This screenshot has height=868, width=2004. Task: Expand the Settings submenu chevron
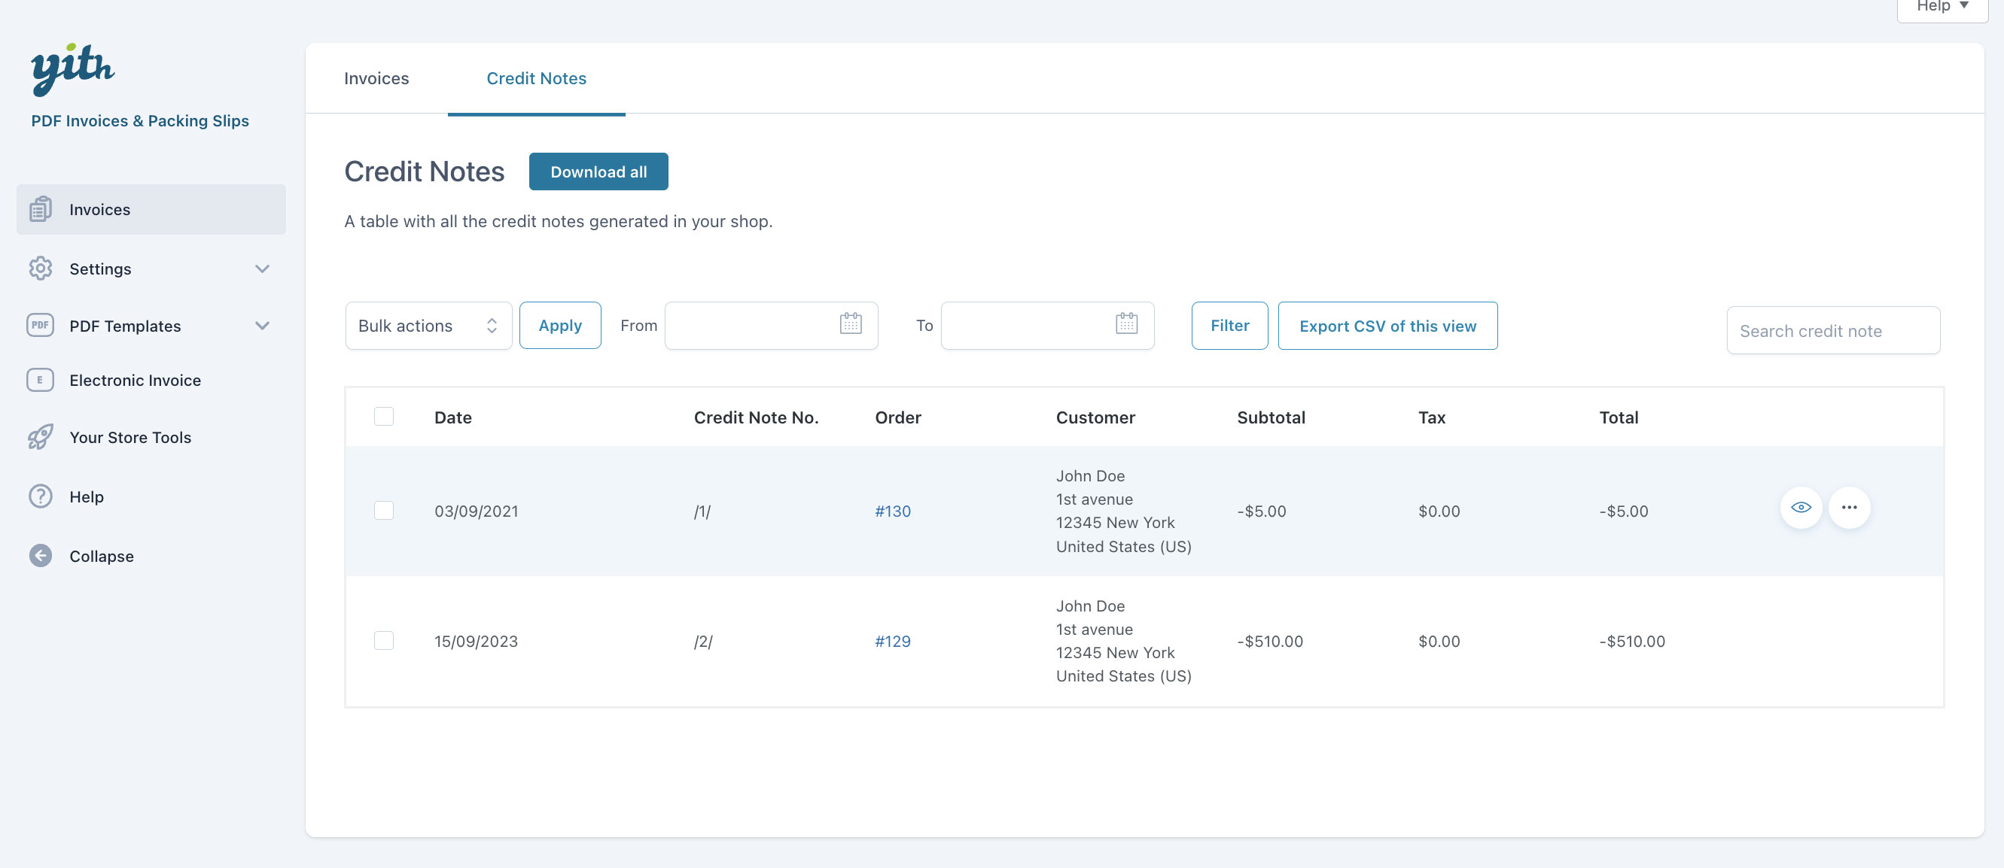pyautogui.click(x=262, y=268)
